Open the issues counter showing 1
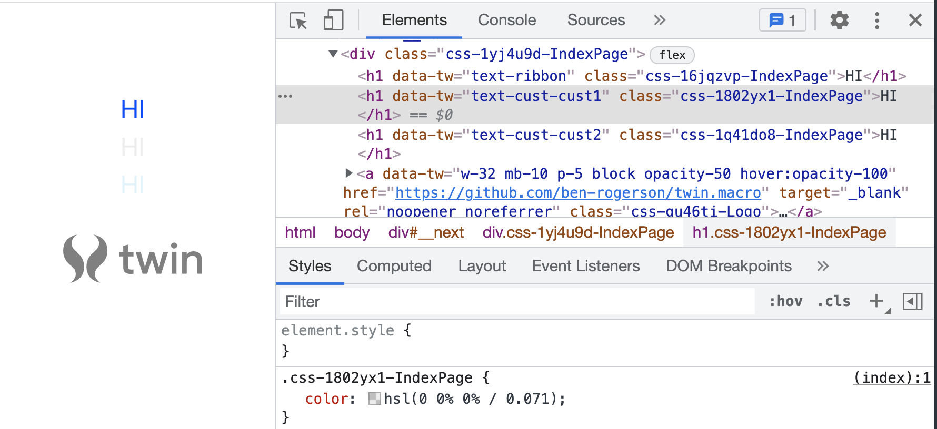The image size is (937, 429). 783,21
